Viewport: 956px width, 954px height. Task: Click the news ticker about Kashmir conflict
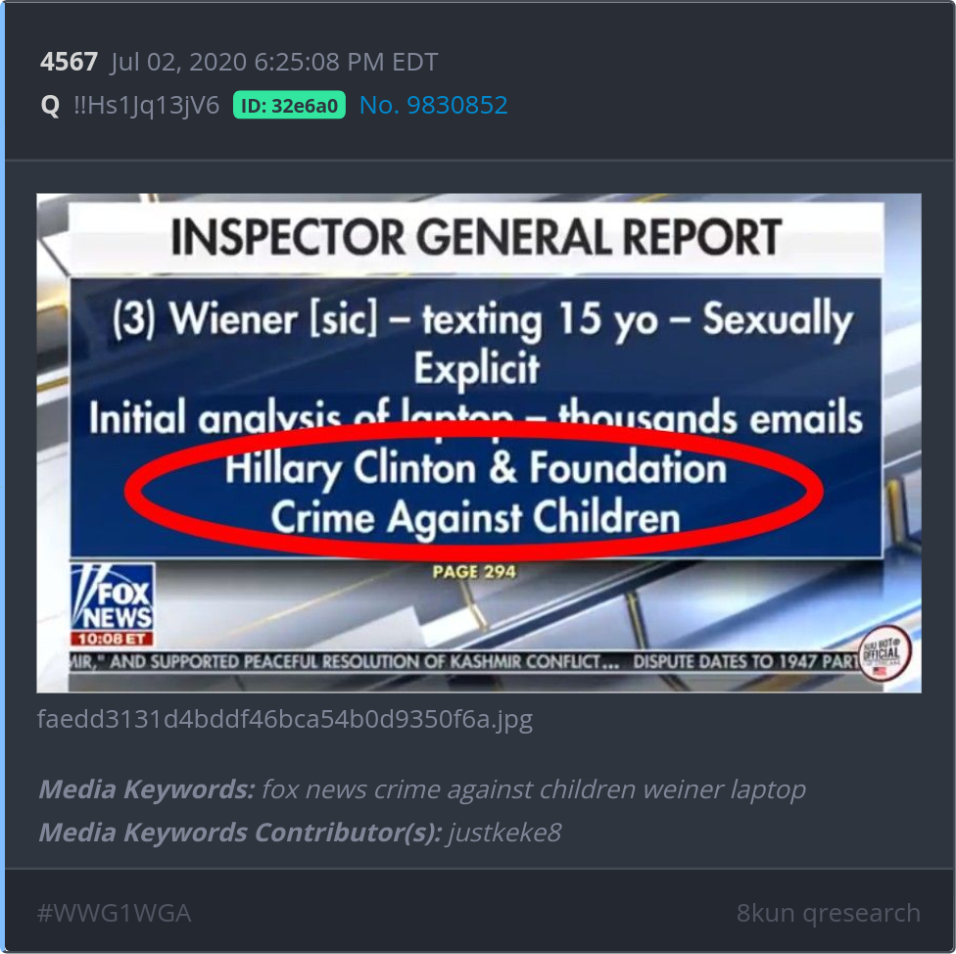464,662
